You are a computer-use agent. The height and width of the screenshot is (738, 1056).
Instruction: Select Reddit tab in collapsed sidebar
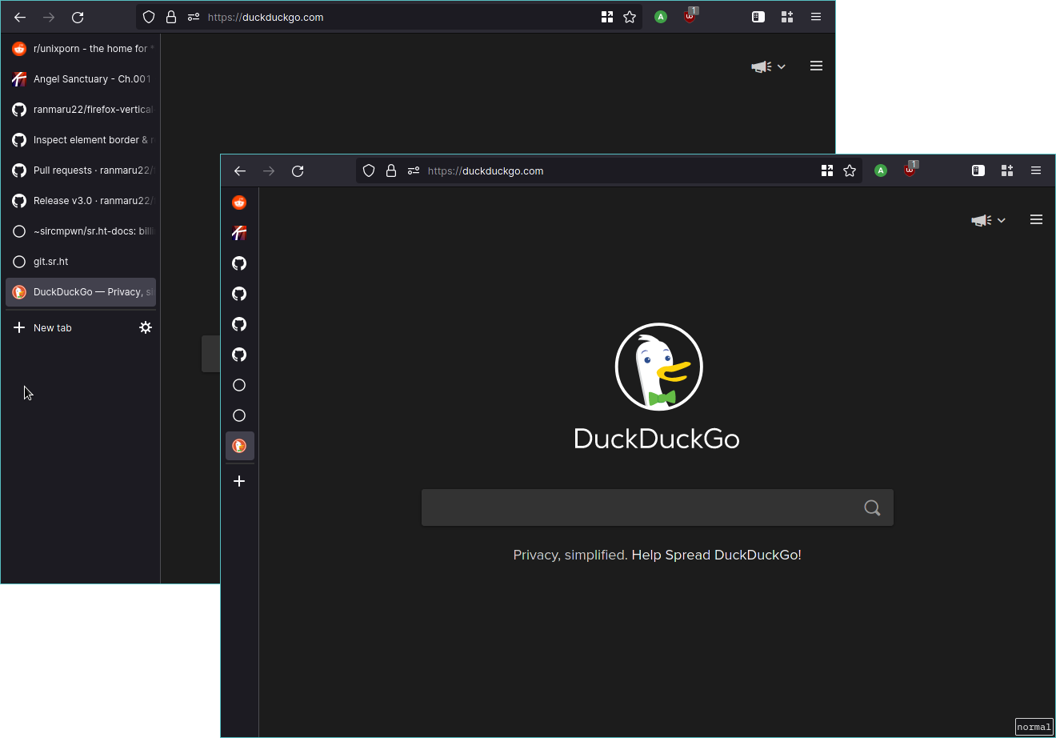[239, 203]
